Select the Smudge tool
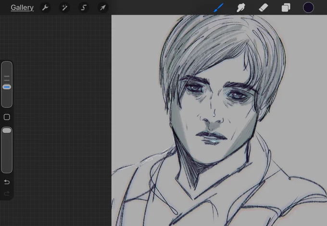 point(241,8)
